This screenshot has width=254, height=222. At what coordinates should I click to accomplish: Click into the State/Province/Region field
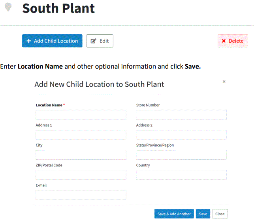point(181,155)
